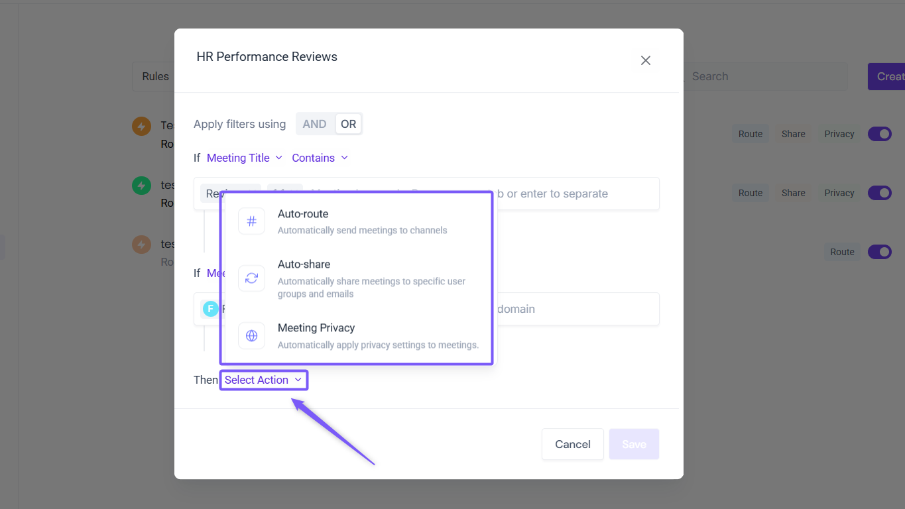Choose the Meeting Privacy action option

click(x=358, y=336)
